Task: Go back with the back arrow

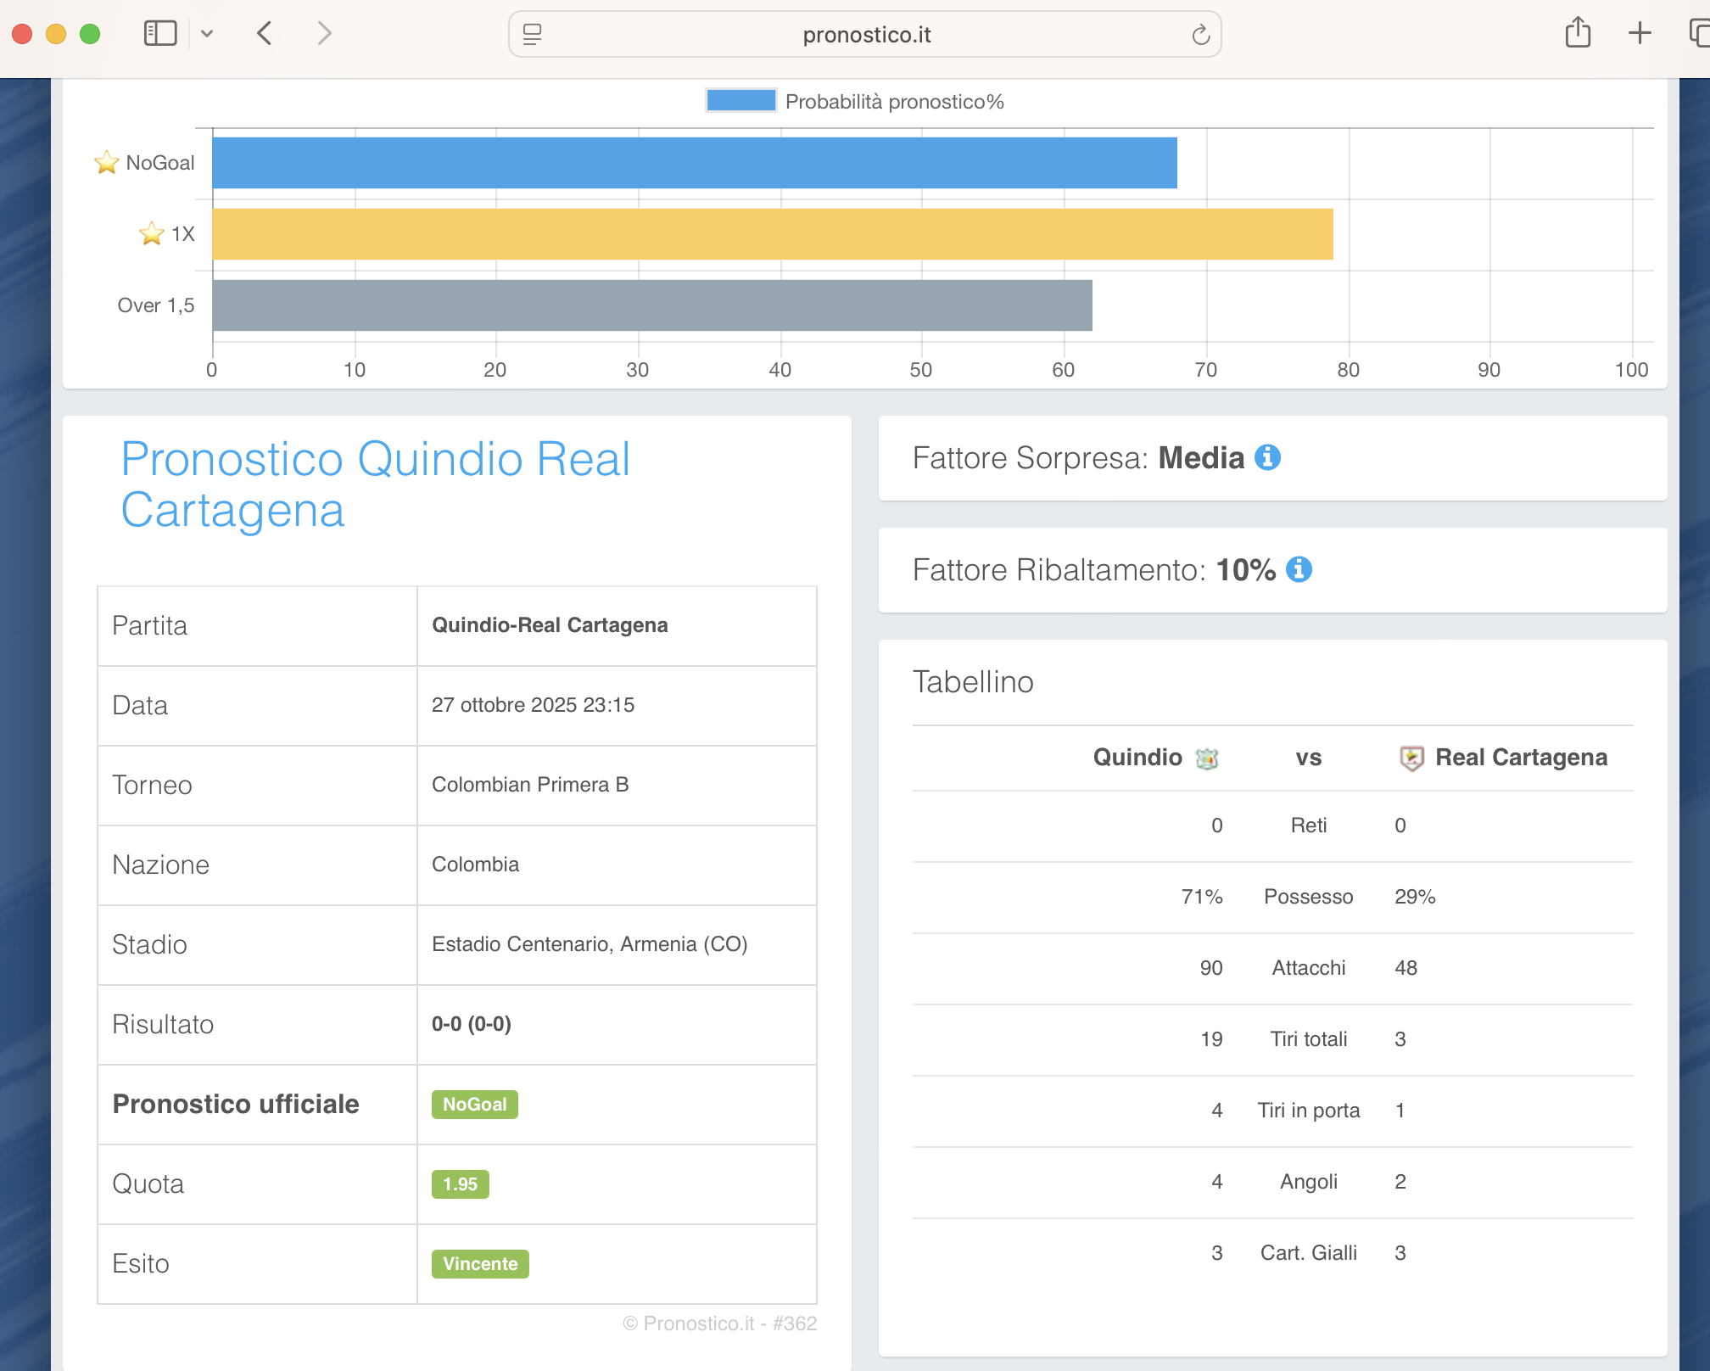Action: (265, 34)
